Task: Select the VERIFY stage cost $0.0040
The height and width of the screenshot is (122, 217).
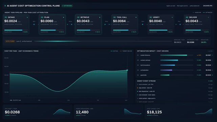Action: [x=155, y=21]
